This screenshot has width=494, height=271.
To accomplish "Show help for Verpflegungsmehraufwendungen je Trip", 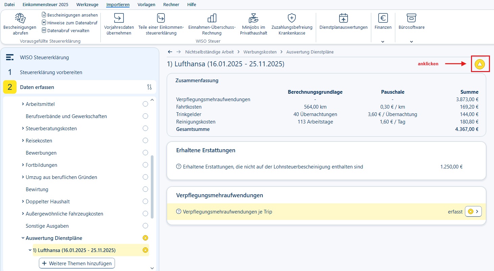I will [179, 212].
